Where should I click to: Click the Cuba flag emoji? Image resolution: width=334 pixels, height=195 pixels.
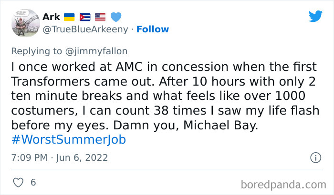85,17
